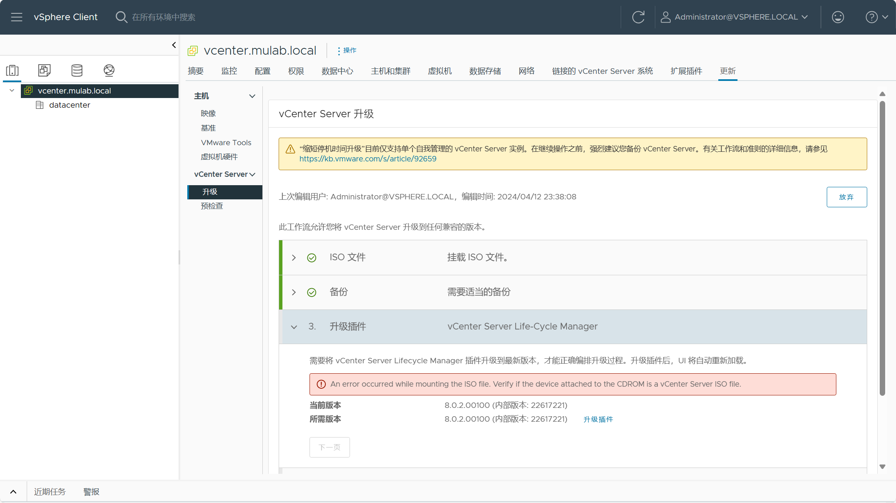Collapse the 主机 sidebar section
Viewport: 896px width, 503px height.
coord(252,96)
